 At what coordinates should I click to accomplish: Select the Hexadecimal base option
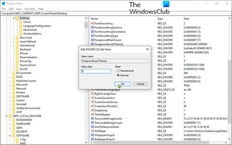118,71
